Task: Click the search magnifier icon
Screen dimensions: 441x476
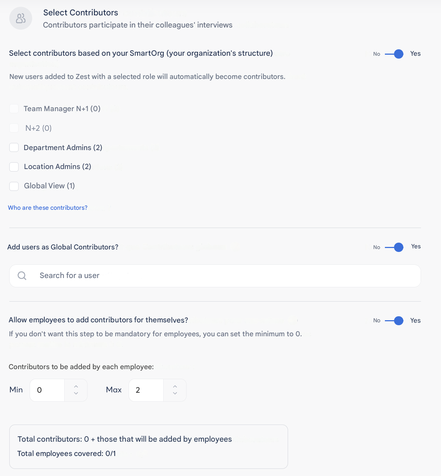Action: pyautogui.click(x=22, y=276)
